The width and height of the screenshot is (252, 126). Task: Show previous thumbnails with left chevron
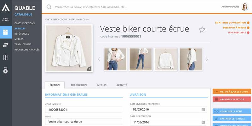[99, 59]
